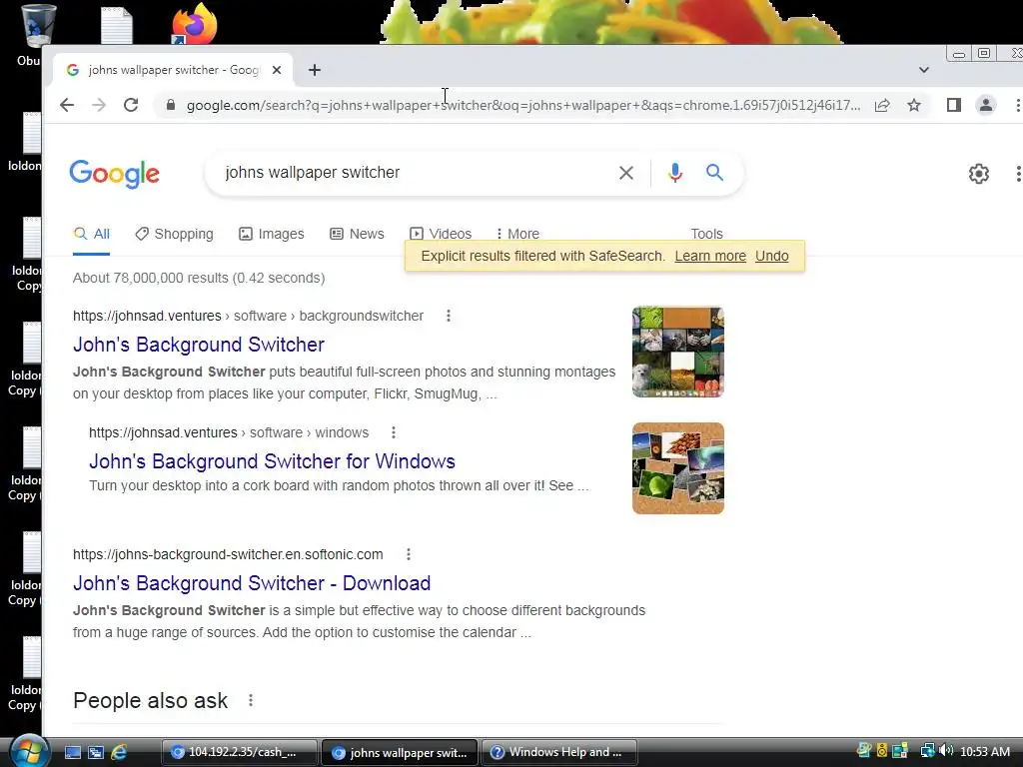Click the johns-background-switcher.en.softonic.com URL text
Image resolution: width=1023 pixels, height=767 pixels.
[228, 554]
